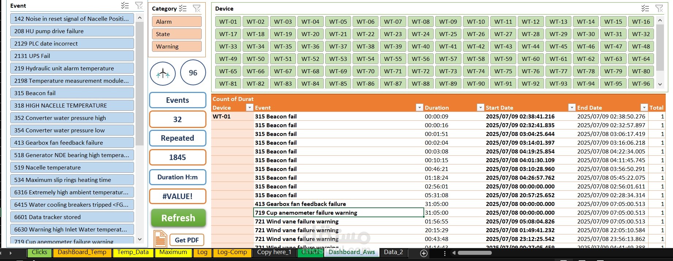Viewport: 673px width, 261px height.
Task: Filter event 208 HU pump drive failure
Action: [72, 31]
